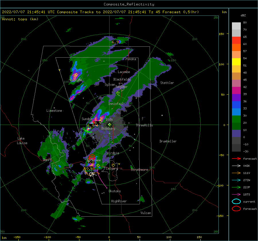Screen dimensions: 258x241
Task: Click the white 04DK track loops near Calgary
Action: [x=92, y=174]
